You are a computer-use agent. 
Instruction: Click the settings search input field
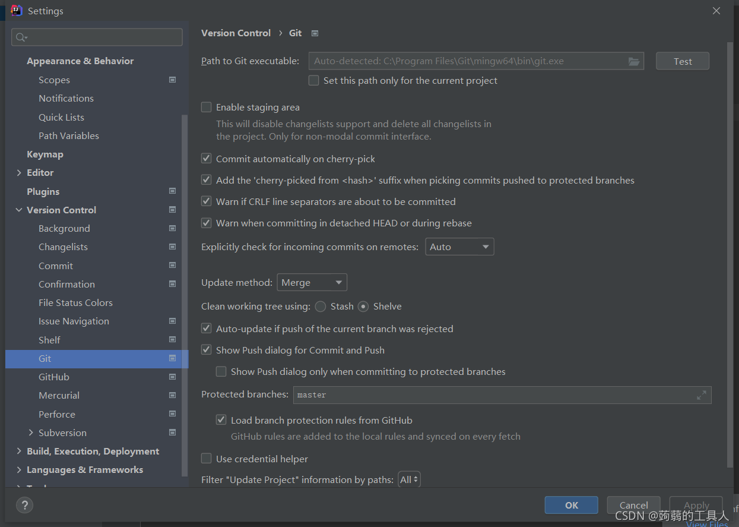point(97,37)
